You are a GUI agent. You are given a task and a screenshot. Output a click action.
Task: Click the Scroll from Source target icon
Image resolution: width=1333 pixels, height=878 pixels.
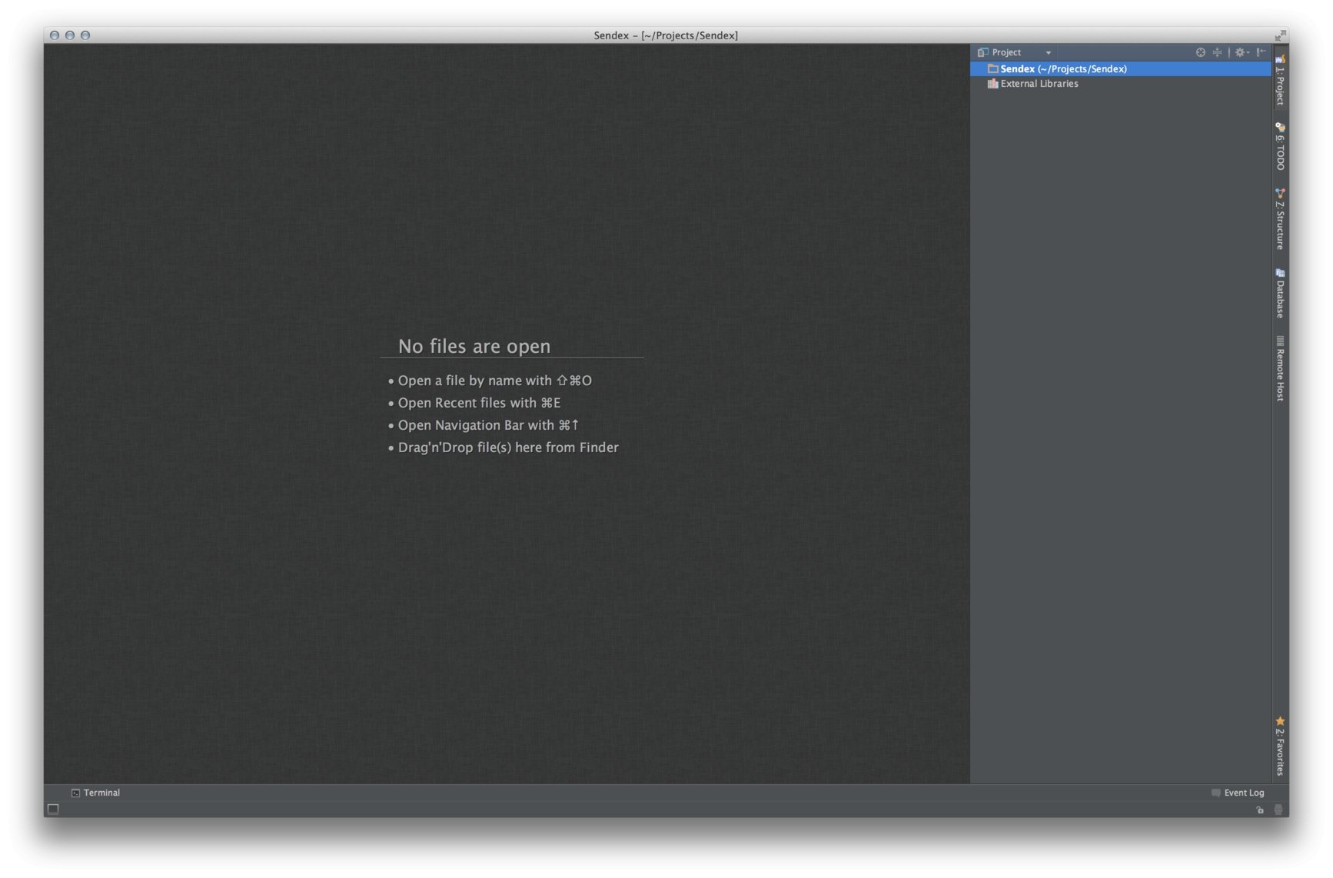1200,52
